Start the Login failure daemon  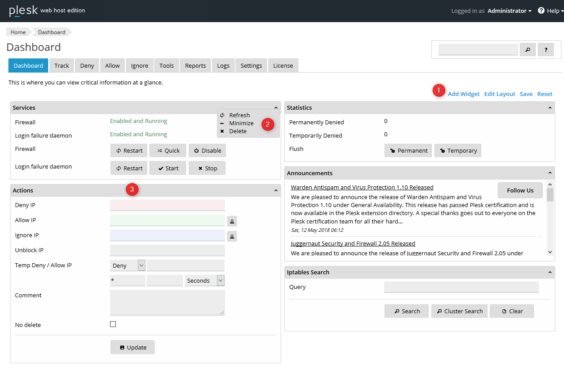[x=168, y=168]
